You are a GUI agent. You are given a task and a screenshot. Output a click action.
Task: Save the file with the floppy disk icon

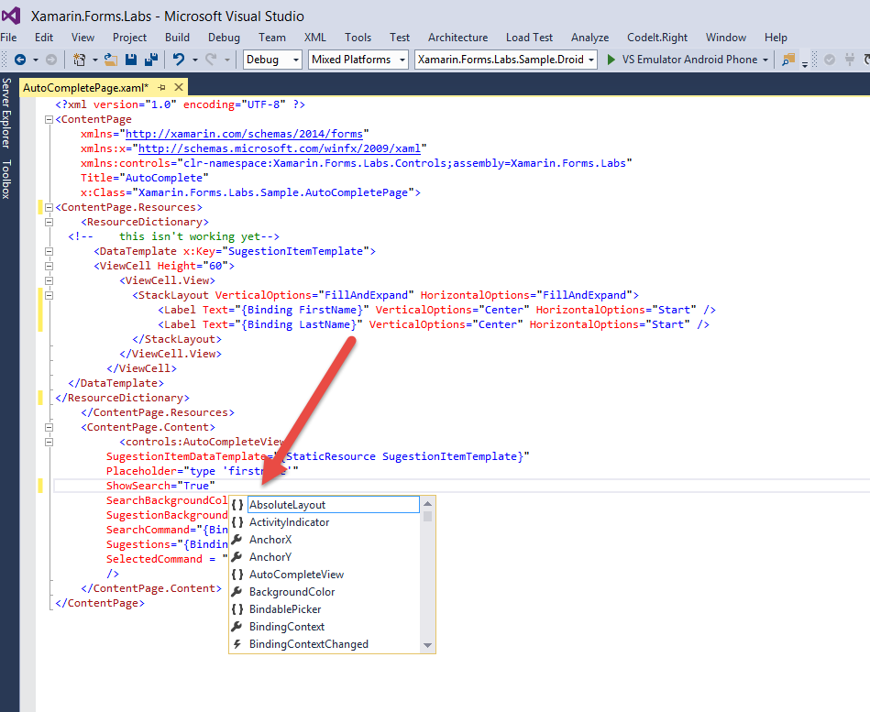131,60
